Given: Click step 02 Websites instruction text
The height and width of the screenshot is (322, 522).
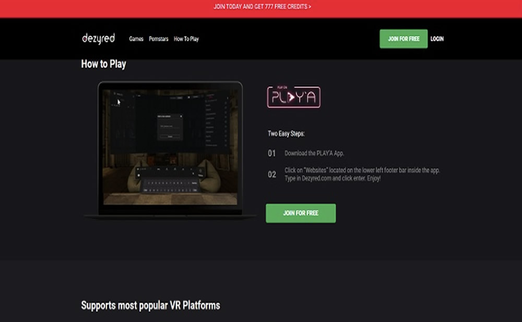Looking at the screenshot, I should click(x=362, y=174).
